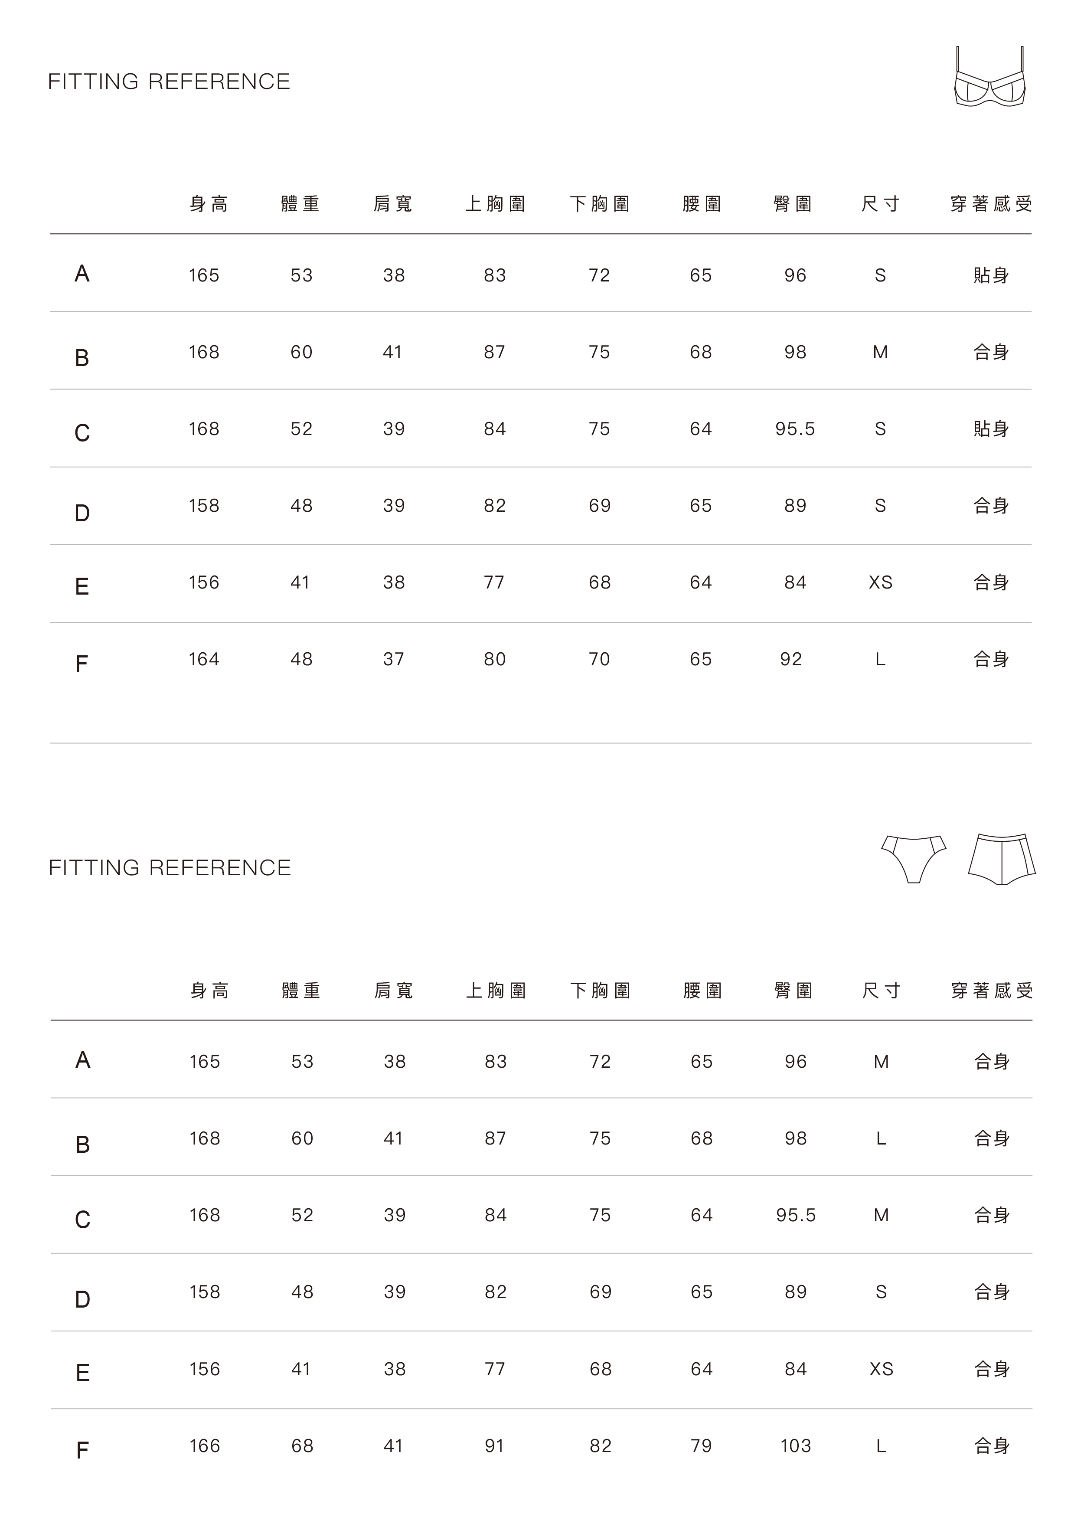Click the bra illustration icon

[990, 78]
